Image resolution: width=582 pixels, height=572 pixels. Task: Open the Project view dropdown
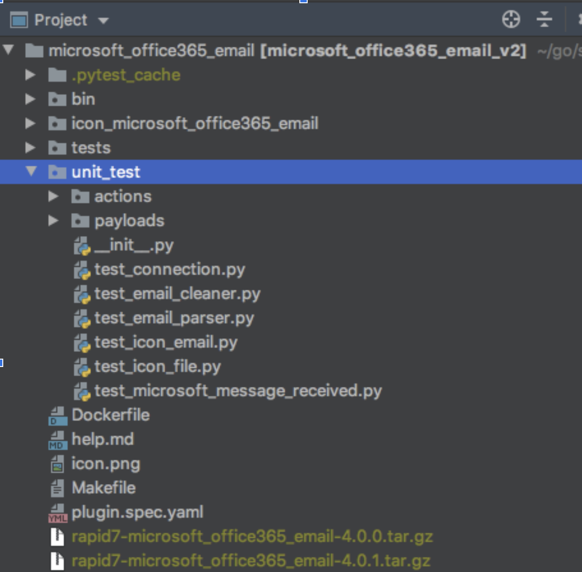(103, 20)
